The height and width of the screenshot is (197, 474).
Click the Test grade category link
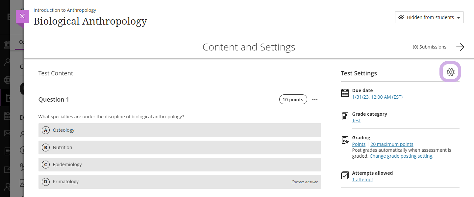pyautogui.click(x=356, y=121)
